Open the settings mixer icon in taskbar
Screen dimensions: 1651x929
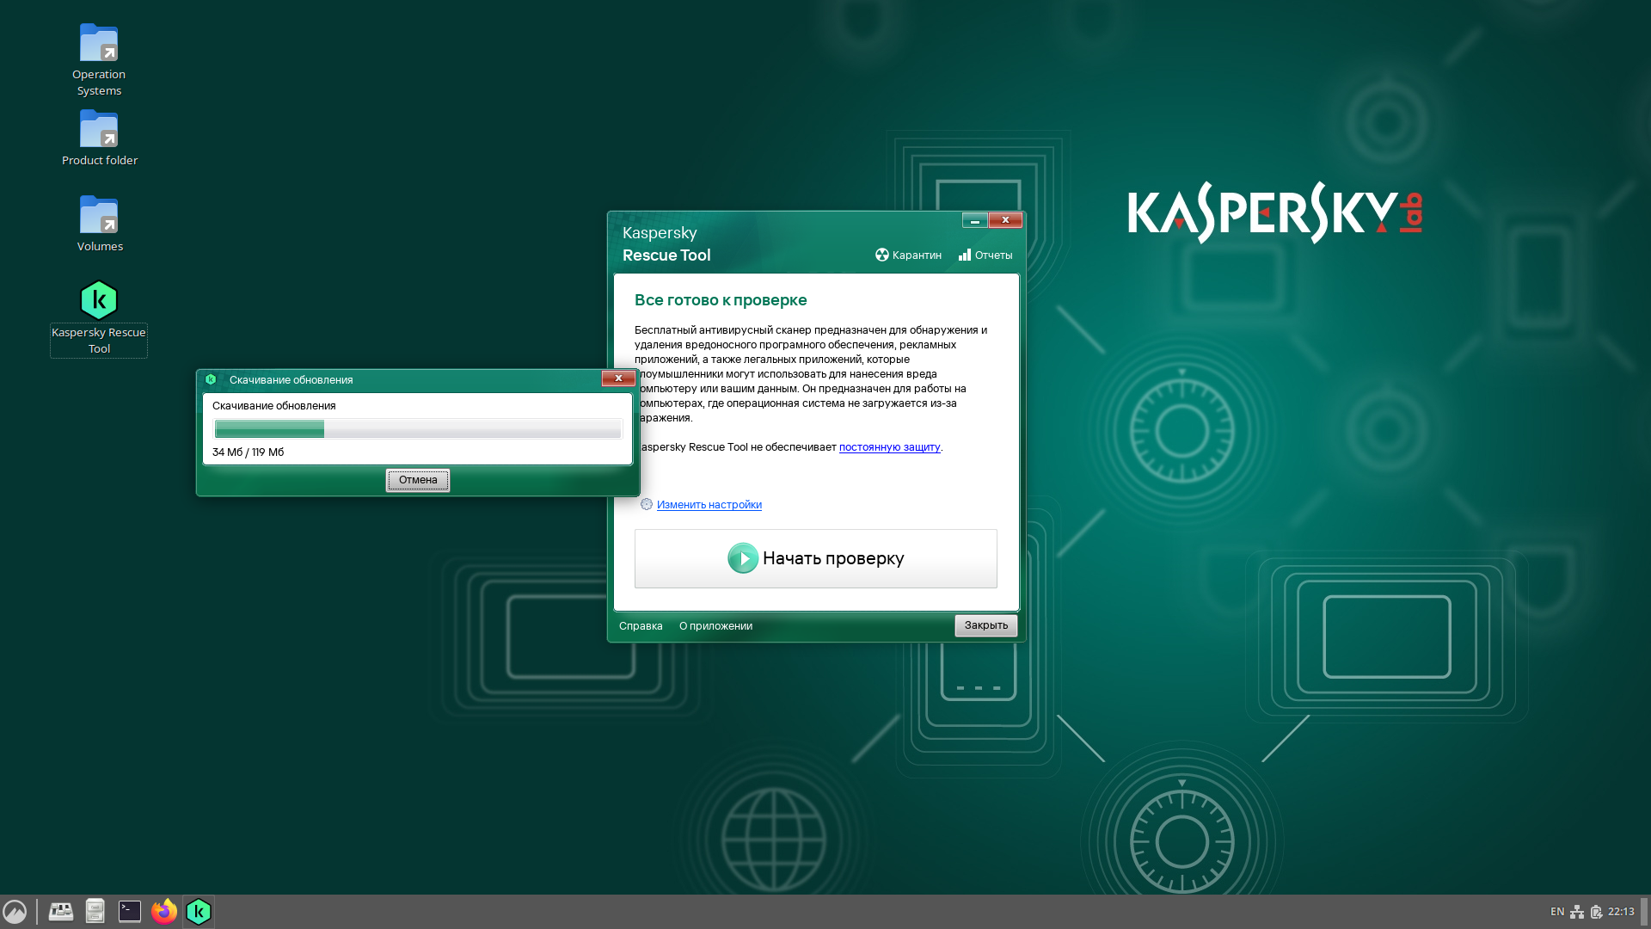coord(61,911)
